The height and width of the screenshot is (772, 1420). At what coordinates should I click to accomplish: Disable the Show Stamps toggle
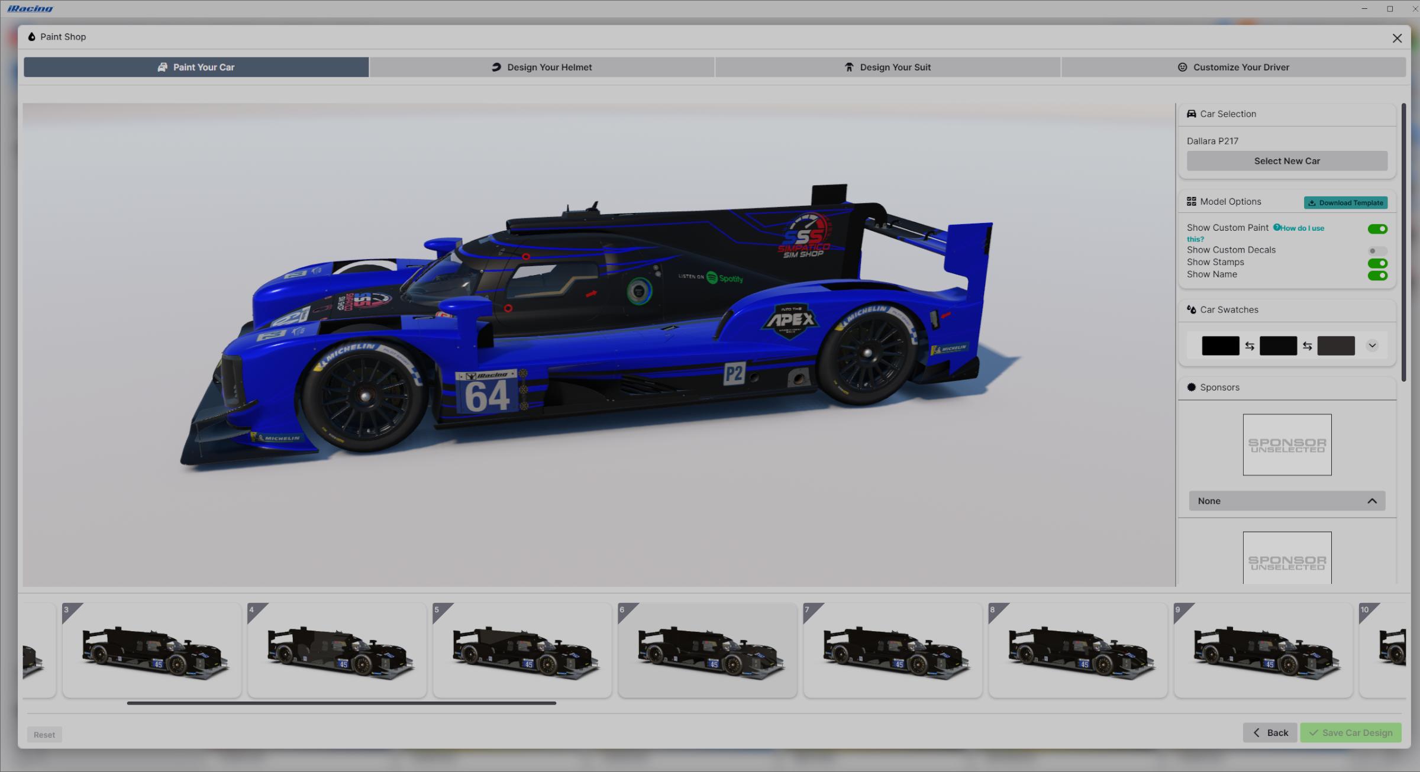(1378, 263)
